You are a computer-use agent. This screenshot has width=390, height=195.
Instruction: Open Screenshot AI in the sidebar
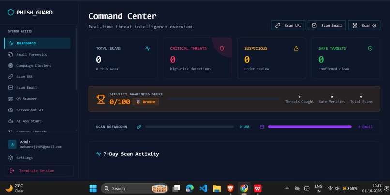[37, 110]
